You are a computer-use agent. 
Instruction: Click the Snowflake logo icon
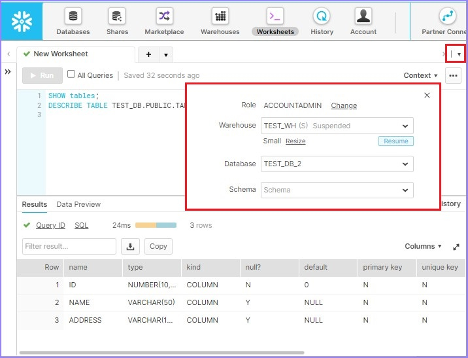pyautogui.click(x=22, y=22)
